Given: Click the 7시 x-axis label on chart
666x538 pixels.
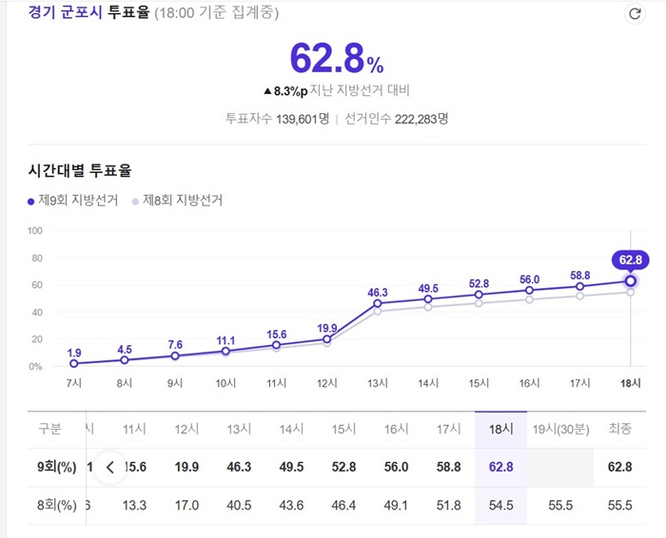Looking at the screenshot, I should click(x=74, y=383).
